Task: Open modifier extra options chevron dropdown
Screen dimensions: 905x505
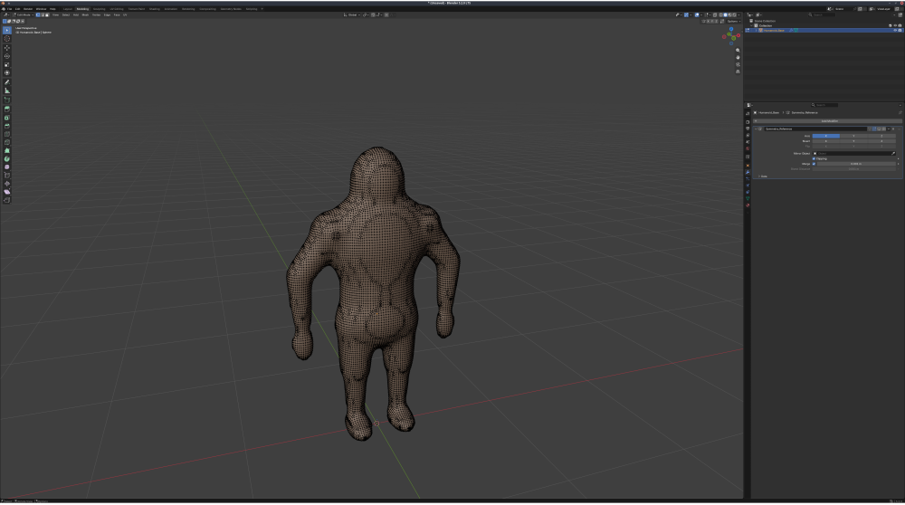Action: (889, 129)
